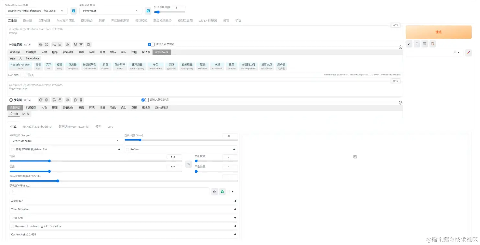Enable Dynamic Thresholding (CFG Scale Fix) checkbox

(13, 226)
